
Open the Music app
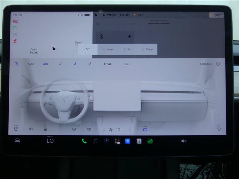point(95,141)
